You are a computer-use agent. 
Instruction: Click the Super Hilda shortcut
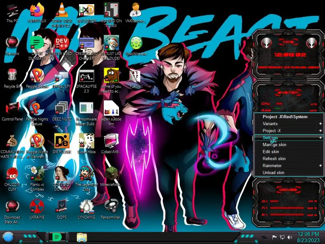pos(87,141)
